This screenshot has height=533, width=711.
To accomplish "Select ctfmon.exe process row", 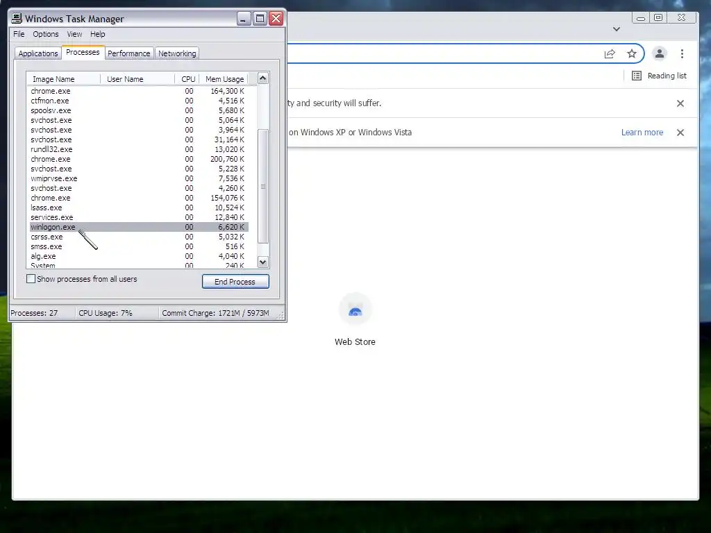I will tap(138, 101).
